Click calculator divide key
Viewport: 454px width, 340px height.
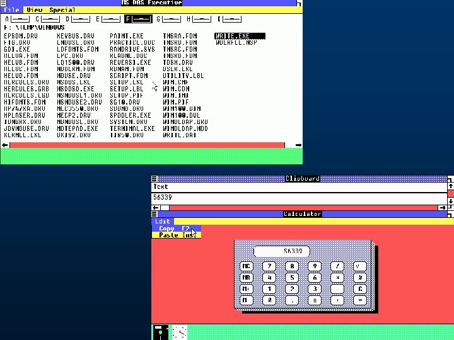coord(337,266)
